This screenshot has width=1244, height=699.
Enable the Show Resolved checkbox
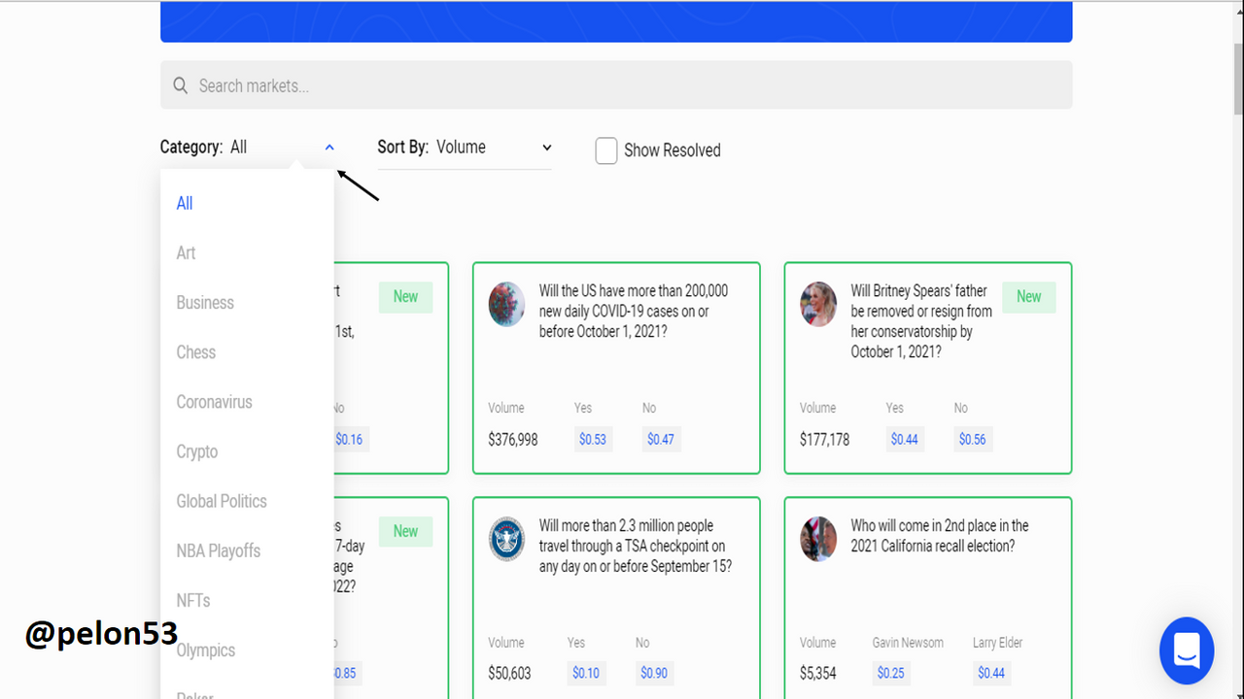click(x=606, y=150)
